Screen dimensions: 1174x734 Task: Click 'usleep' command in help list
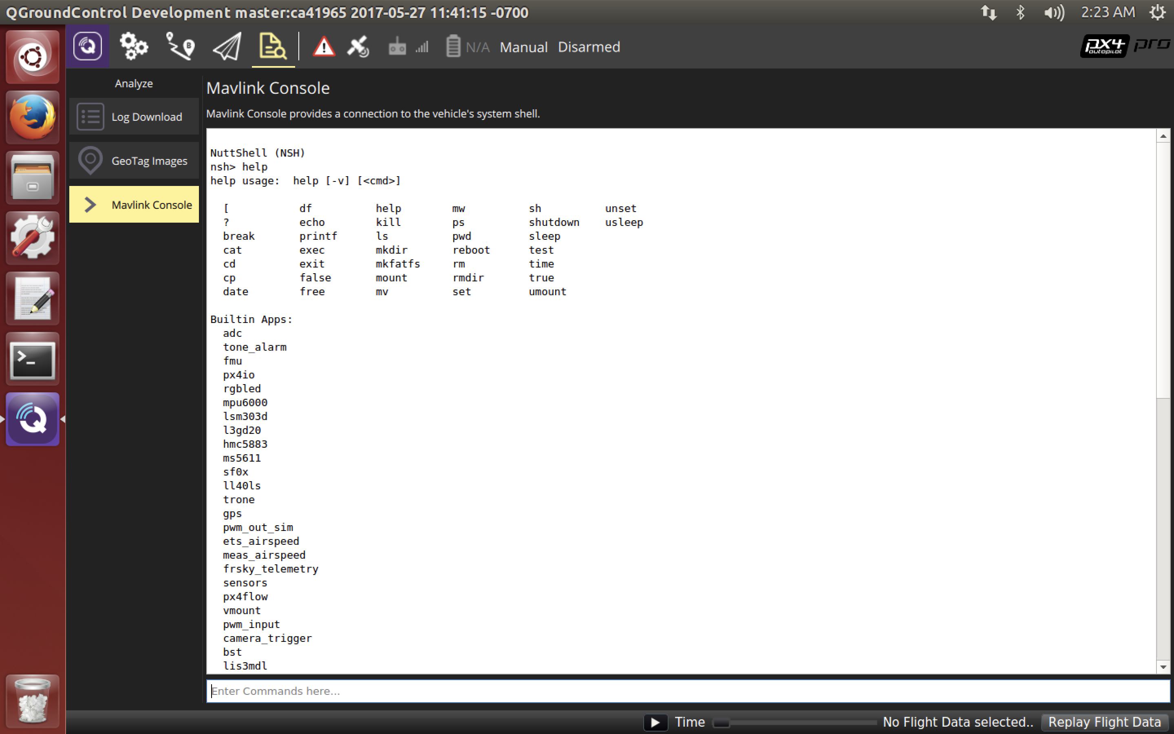pyautogui.click(x=624, y=222)
